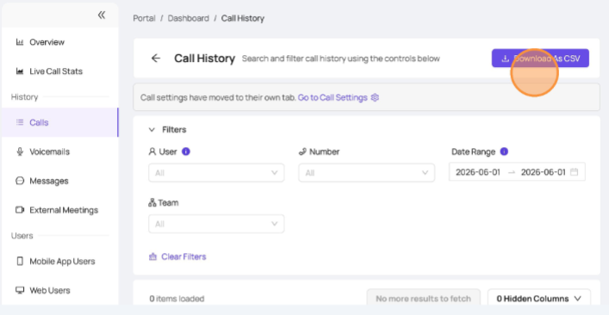Click Dashboard in the breadcrumb
609x315 pixels.
189,18
